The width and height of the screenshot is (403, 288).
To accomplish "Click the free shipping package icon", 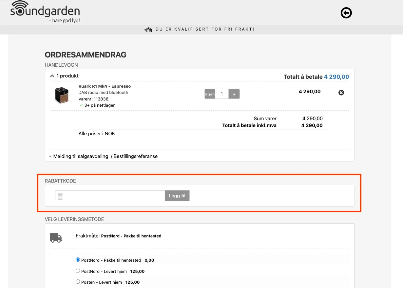I will [x=148, y=30].
